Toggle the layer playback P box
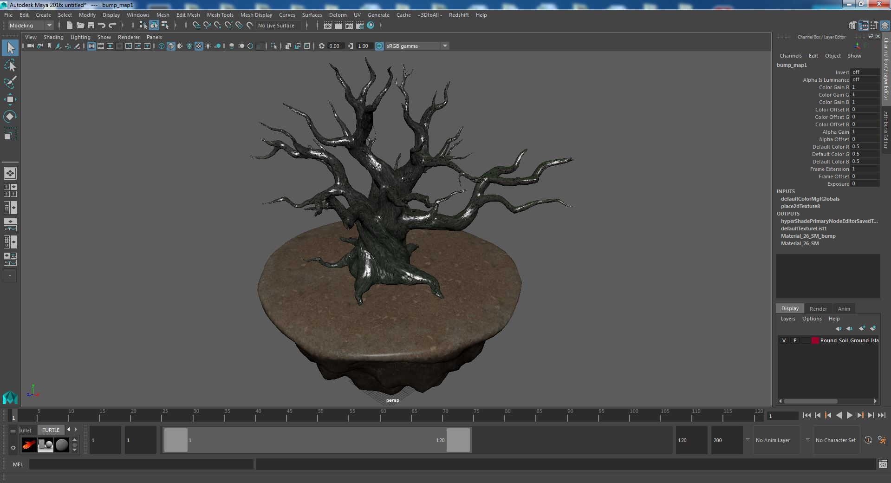This screenshot has width=891, height=483. tap(794, 340)
